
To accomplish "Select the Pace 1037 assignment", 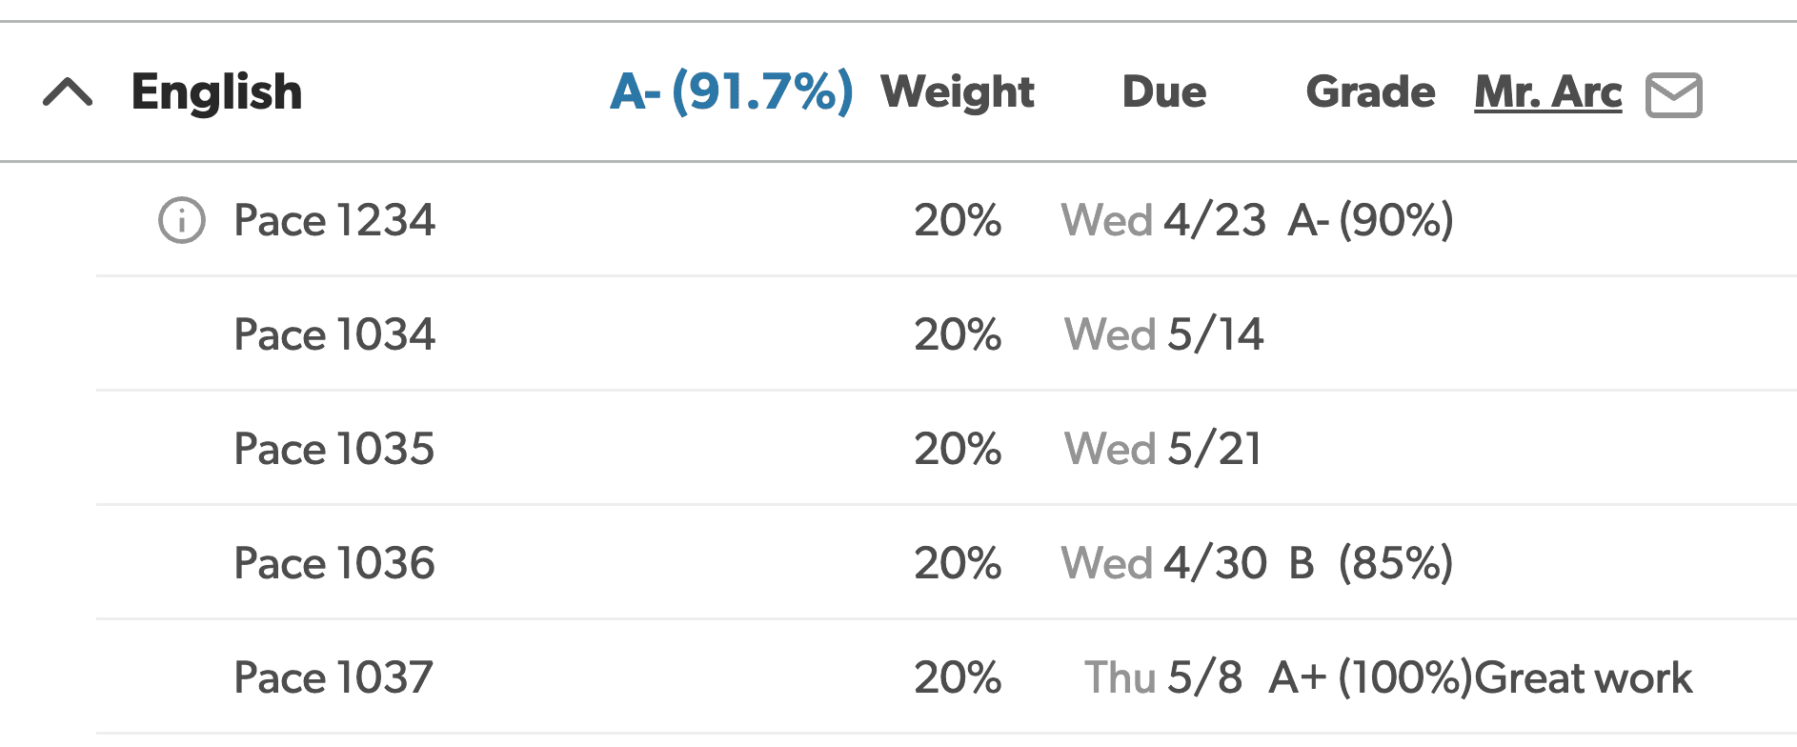I will click(x=333, y=677).
